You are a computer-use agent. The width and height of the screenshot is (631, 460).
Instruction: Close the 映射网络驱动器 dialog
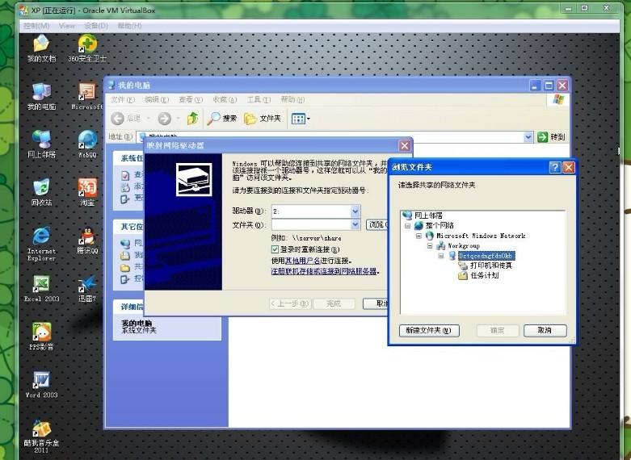pyautogui.click(x=405, y=145)
